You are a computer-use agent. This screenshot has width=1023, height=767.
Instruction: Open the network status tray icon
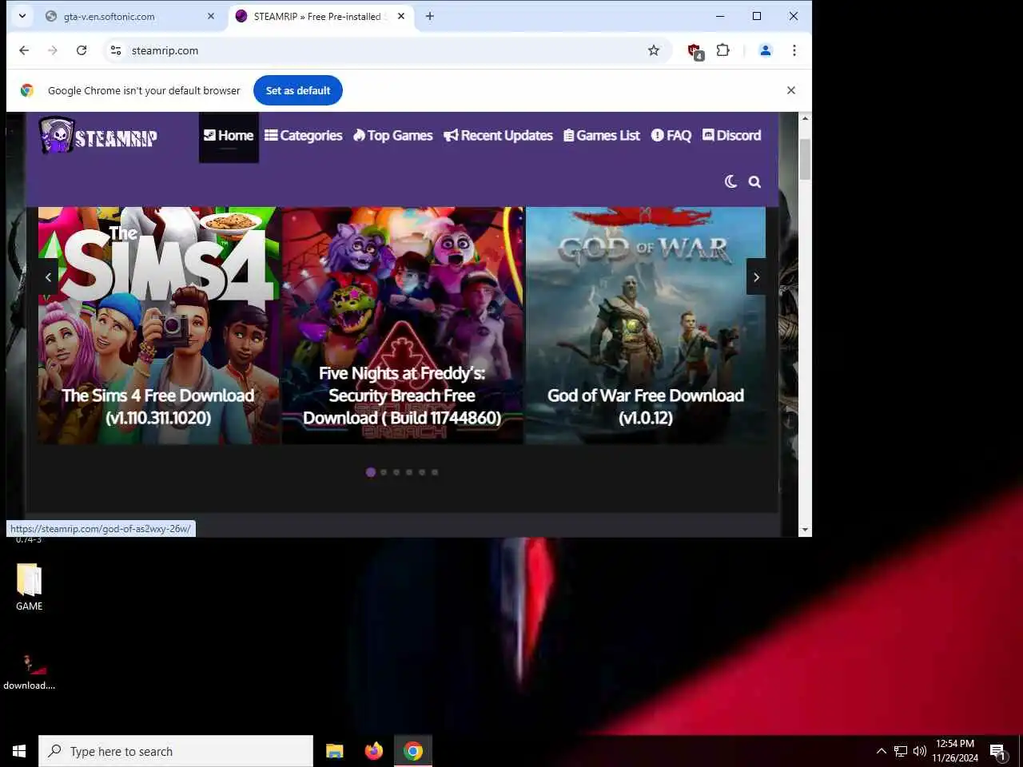click(x=901, y=751)
